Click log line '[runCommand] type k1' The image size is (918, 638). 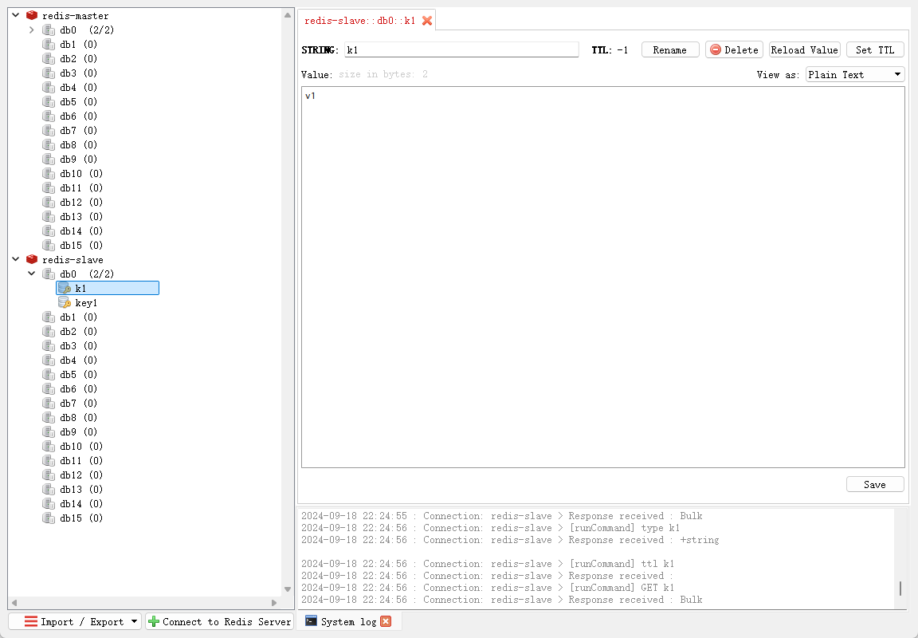point(491,528)
